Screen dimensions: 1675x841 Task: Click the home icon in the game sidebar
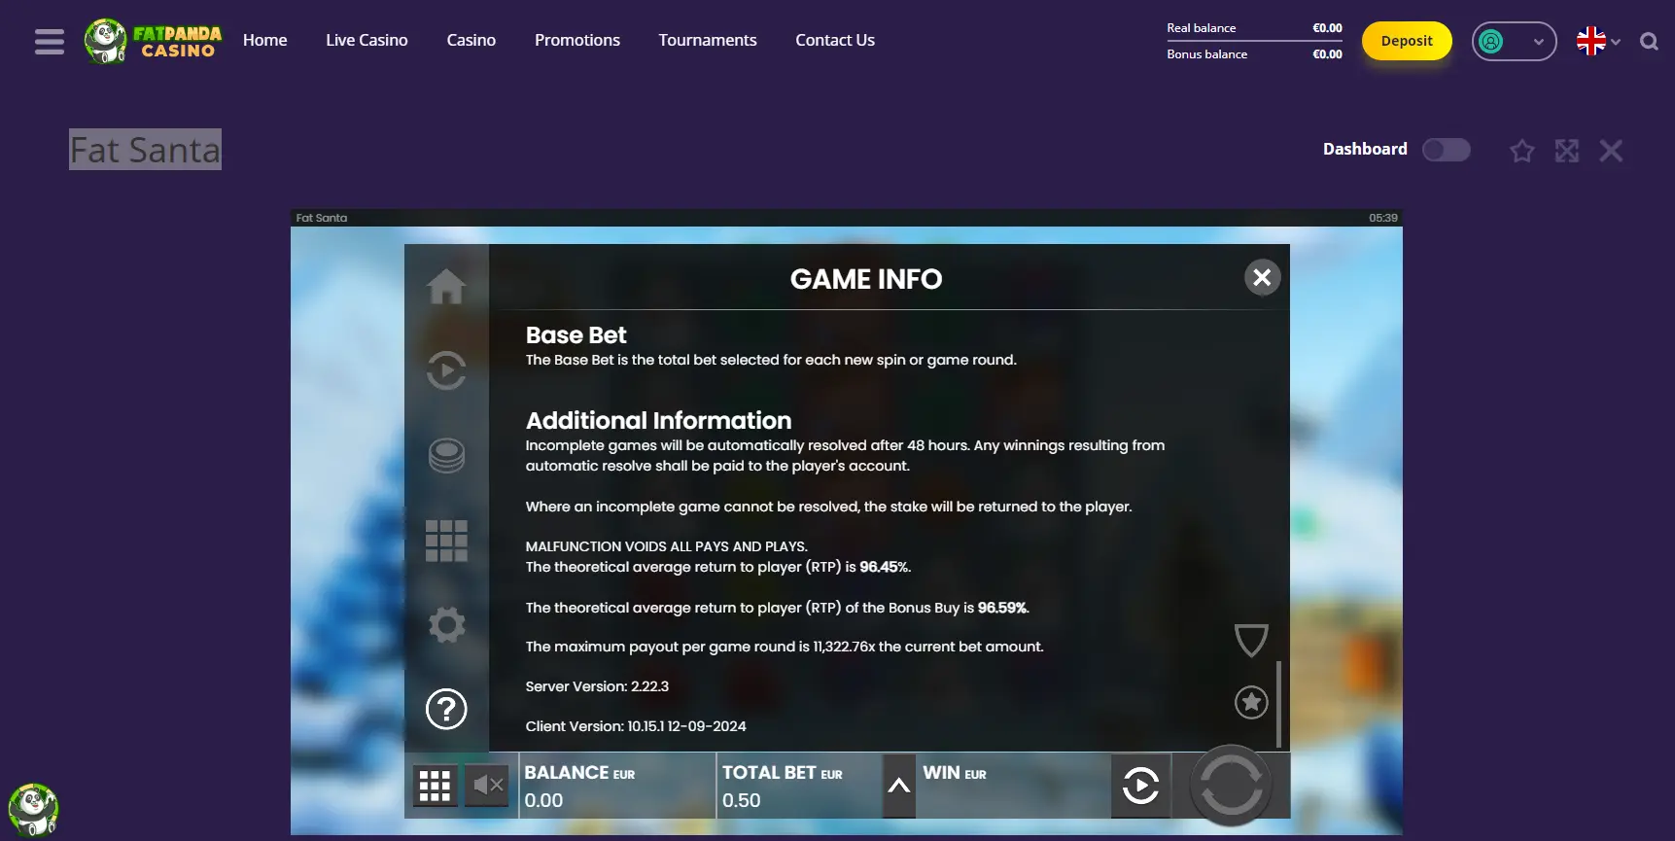446,286
